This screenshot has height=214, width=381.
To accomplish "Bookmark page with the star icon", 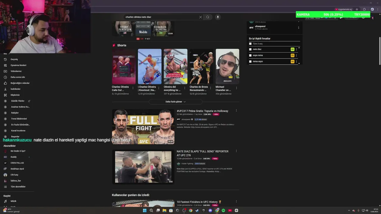I will (357, 9).
